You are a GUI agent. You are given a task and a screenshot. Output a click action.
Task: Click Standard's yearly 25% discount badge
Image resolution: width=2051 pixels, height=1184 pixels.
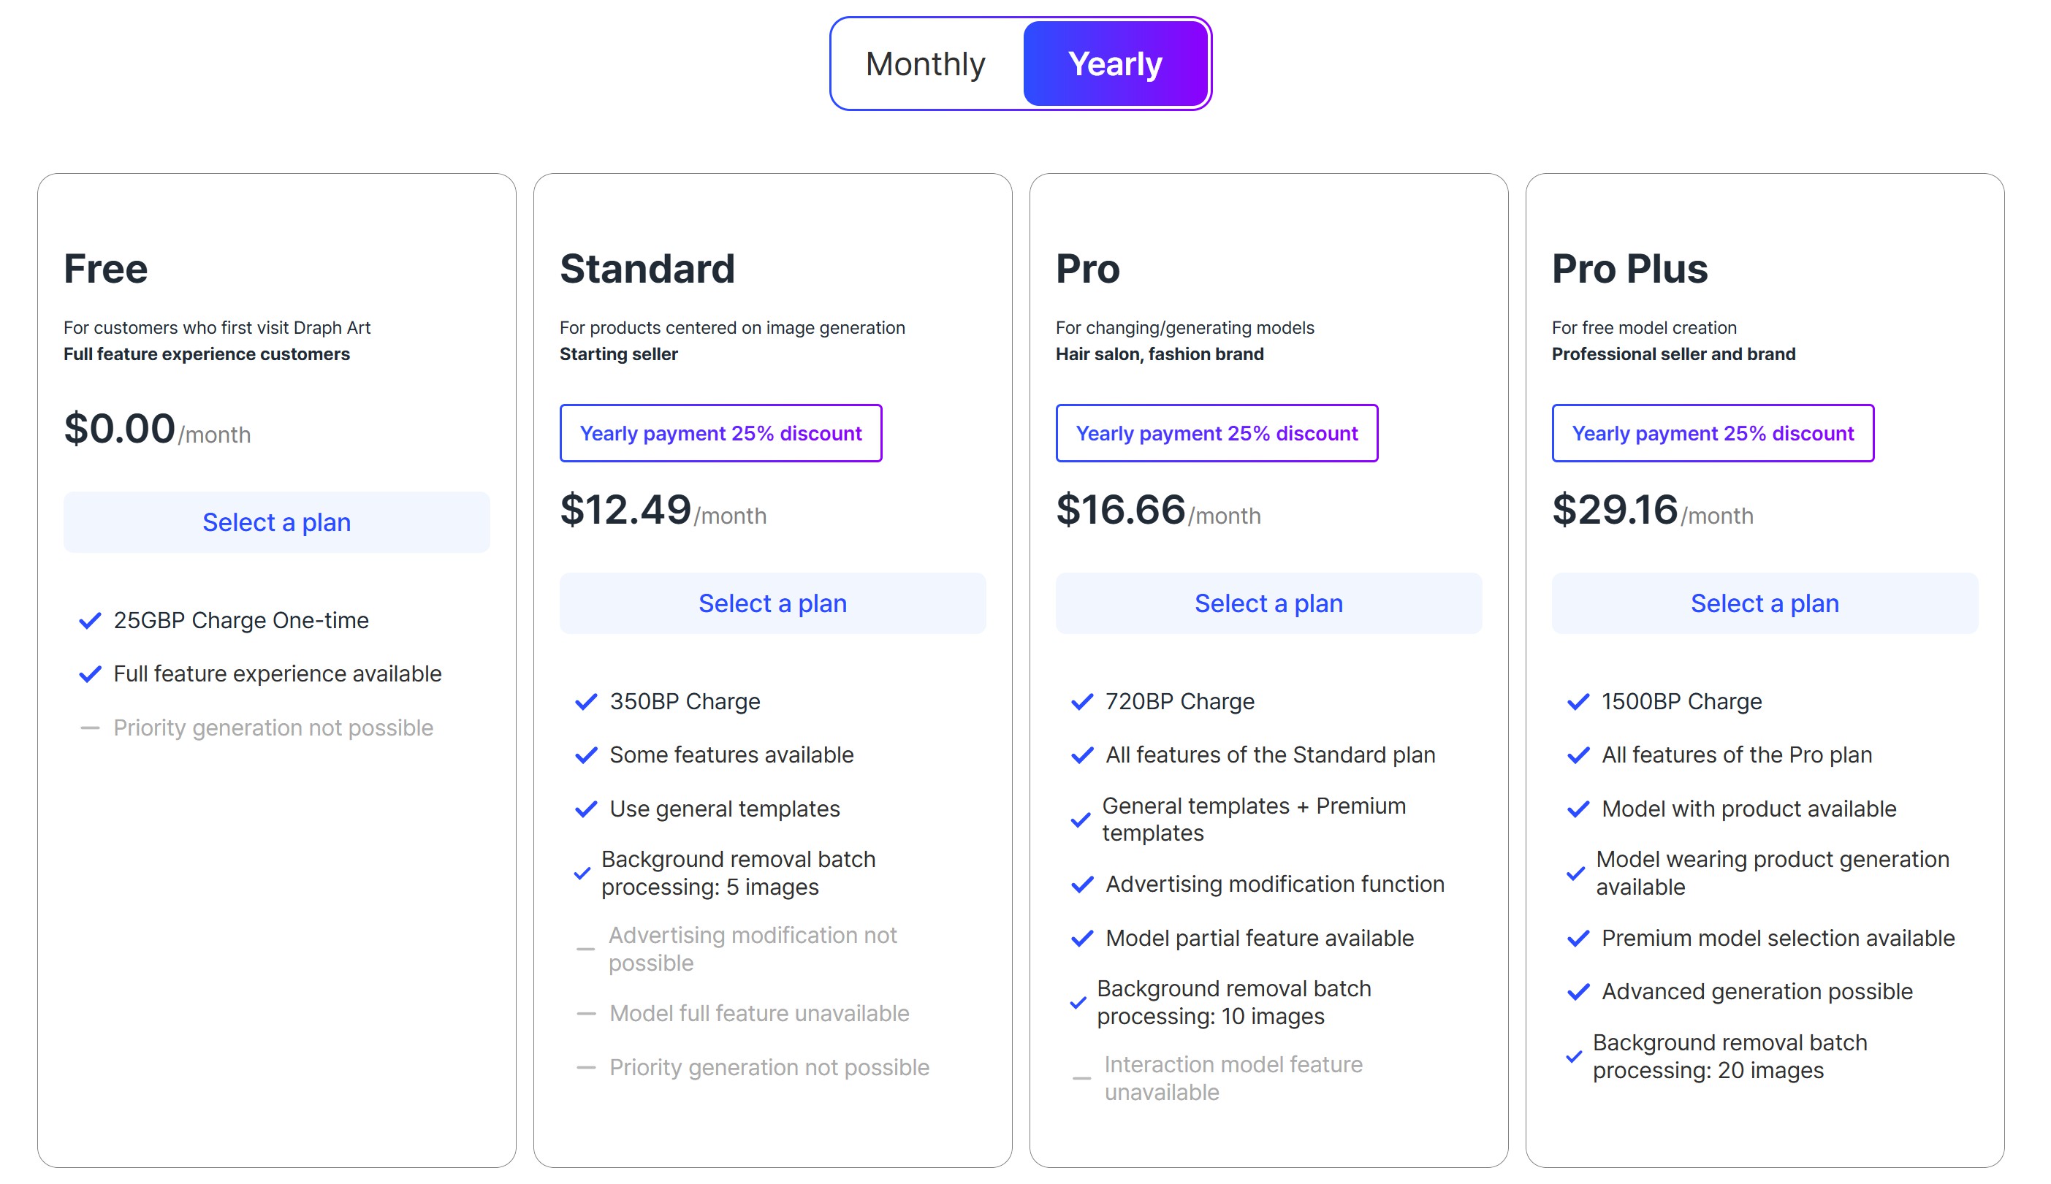coord(720,433)
